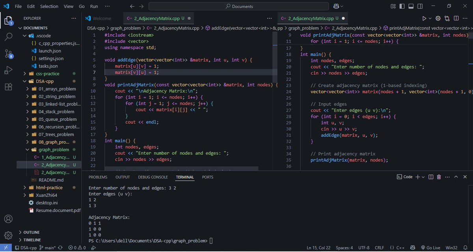The image size is (473, 252).
Task: Click the Documents command center search box
Action: 238,6
